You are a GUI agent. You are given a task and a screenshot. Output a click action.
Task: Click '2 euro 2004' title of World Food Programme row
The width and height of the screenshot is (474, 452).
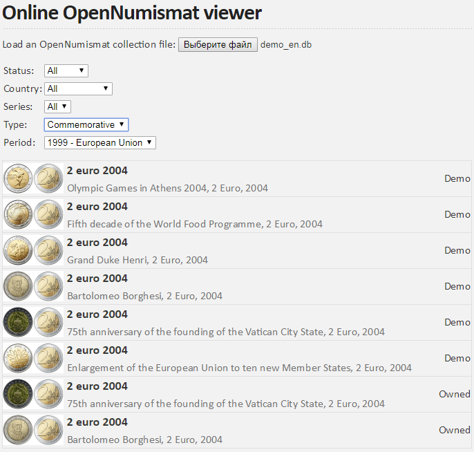(97, 207)
